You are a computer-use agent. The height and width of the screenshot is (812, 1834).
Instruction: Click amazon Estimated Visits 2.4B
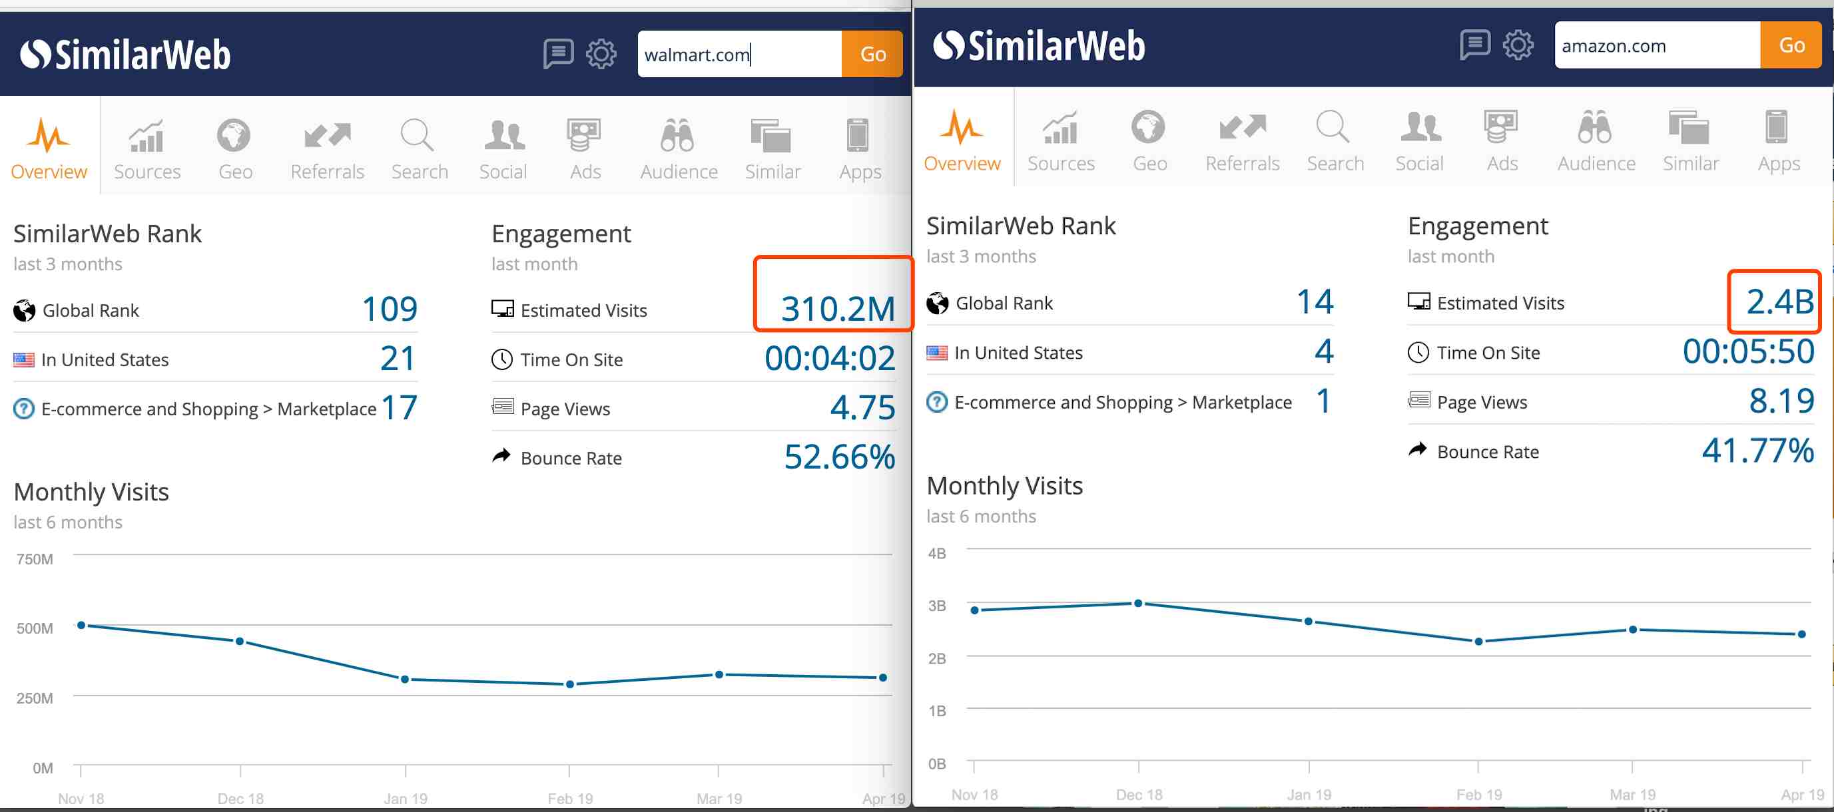[x=1780, y=302]
